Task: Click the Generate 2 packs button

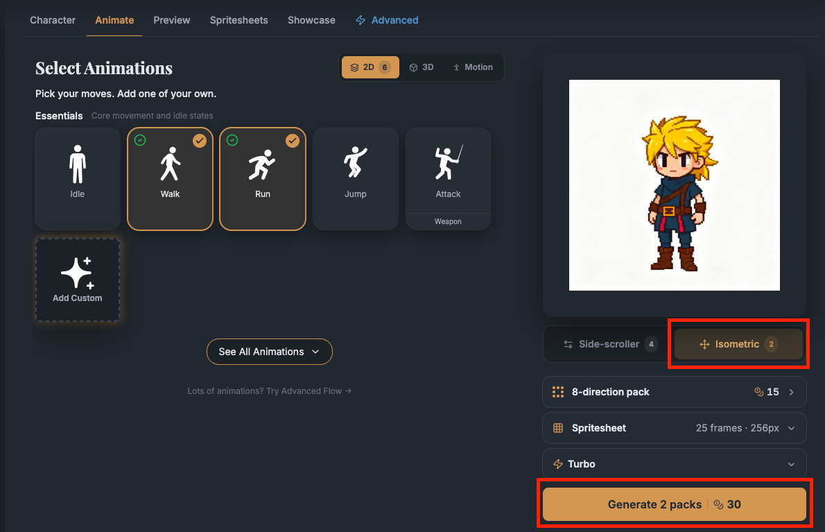Action: (674, 504)
